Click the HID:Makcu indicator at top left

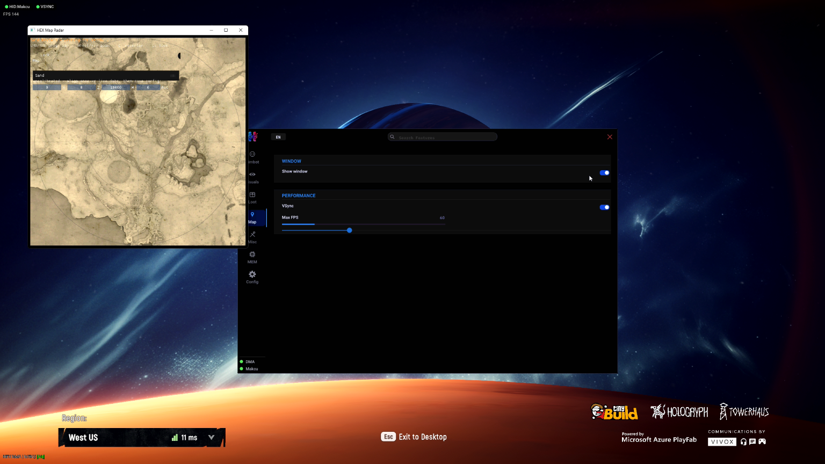pyautogui.click(x=17, y=6)
